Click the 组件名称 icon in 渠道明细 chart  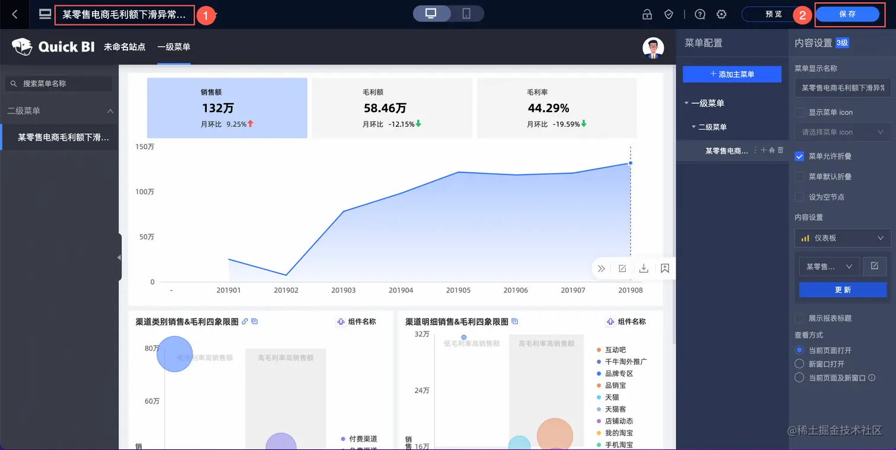point(610,321)
